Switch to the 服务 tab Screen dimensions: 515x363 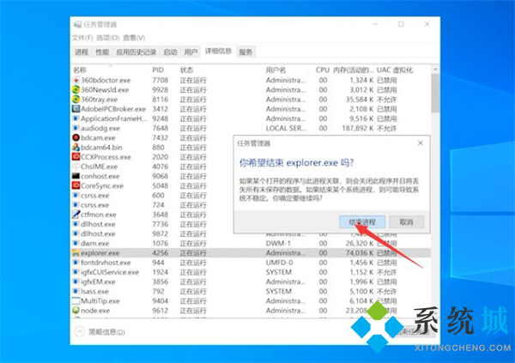point(245,51)
